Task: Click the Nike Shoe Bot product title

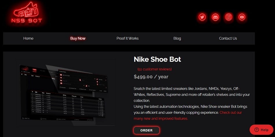Action: (x=157, y=60)
